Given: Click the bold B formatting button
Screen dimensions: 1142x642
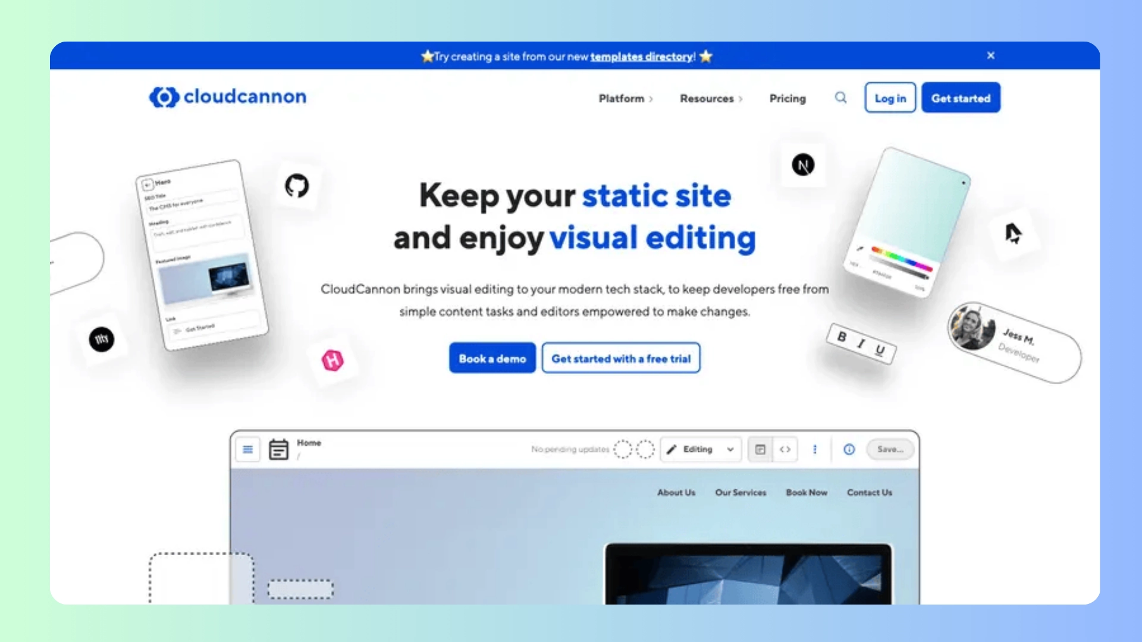Looking at the screenshot, I should pos(842,336).
